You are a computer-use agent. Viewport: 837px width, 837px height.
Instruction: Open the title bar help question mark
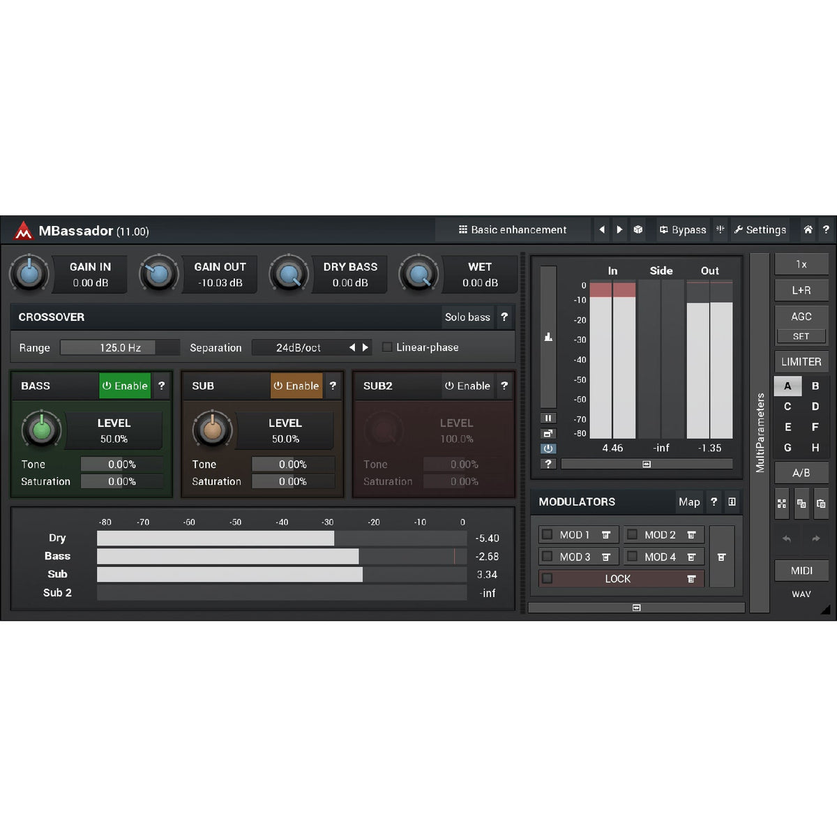point(826,229)
